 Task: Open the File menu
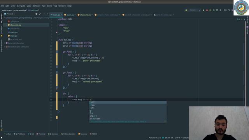tap(2, 6)
